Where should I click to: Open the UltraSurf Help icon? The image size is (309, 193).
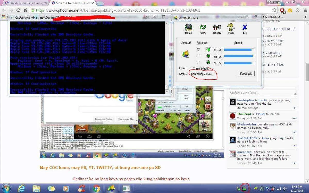[x=231, y=28]
